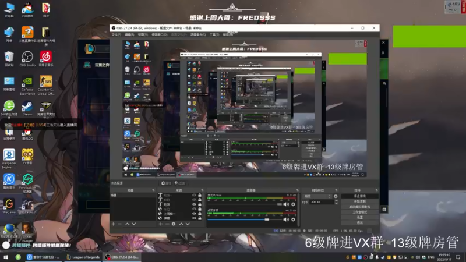Image resolution: width=466 pixels, height=262 pixels.
Task: Toggle visibility of the first text source
Action: pyautogui.click(x=194, y=195)
